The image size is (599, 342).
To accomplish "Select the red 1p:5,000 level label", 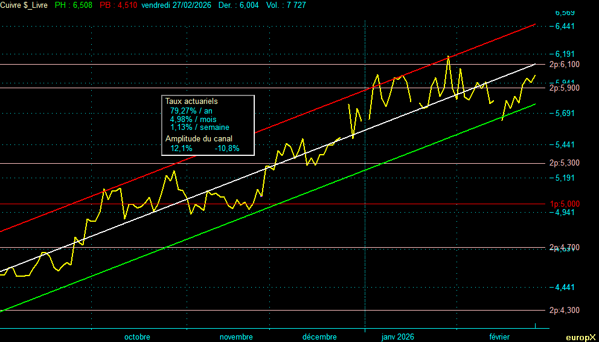I will pos(565,204).
